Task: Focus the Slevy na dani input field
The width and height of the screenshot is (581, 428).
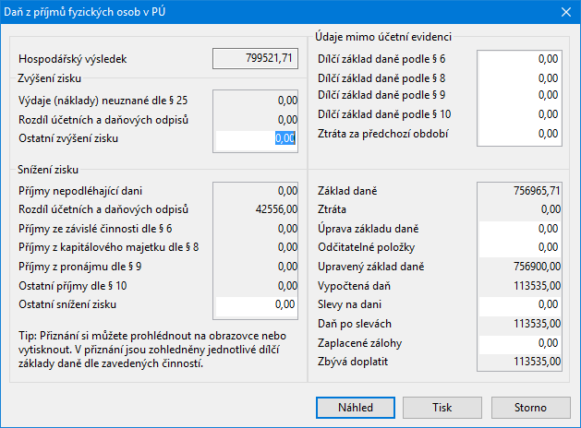Action: click(x=520, y=304)
